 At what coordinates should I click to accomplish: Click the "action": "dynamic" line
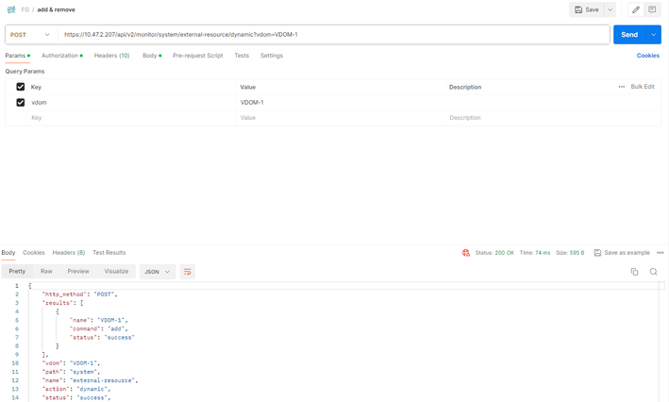coord(76,389)
